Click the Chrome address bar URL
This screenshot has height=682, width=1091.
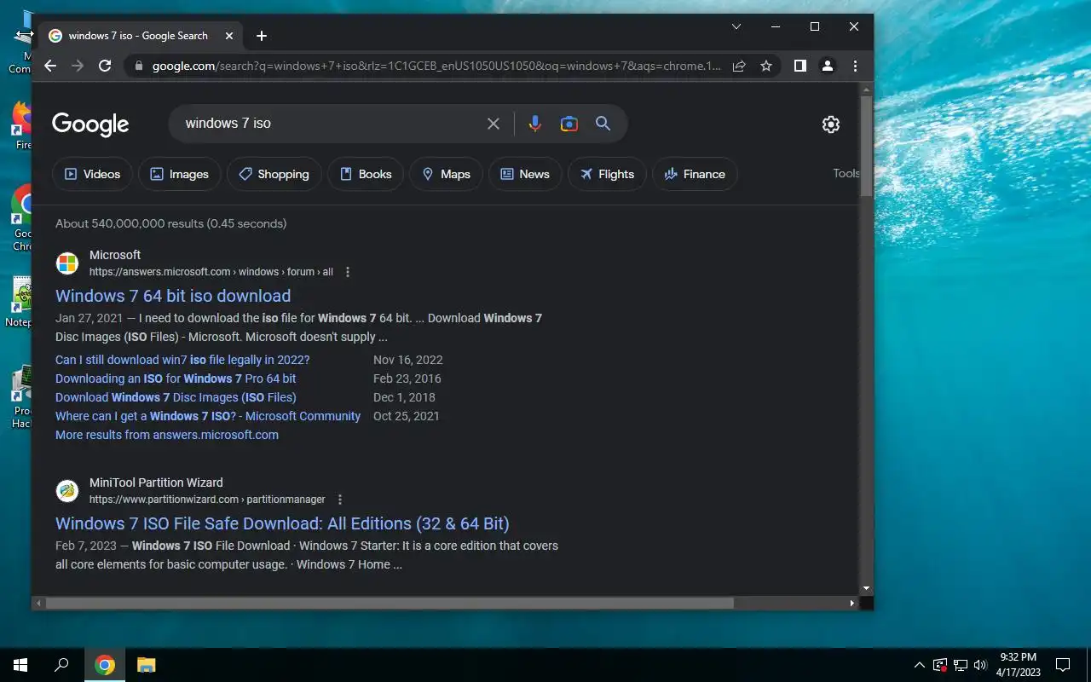click(x=436, y=66)
